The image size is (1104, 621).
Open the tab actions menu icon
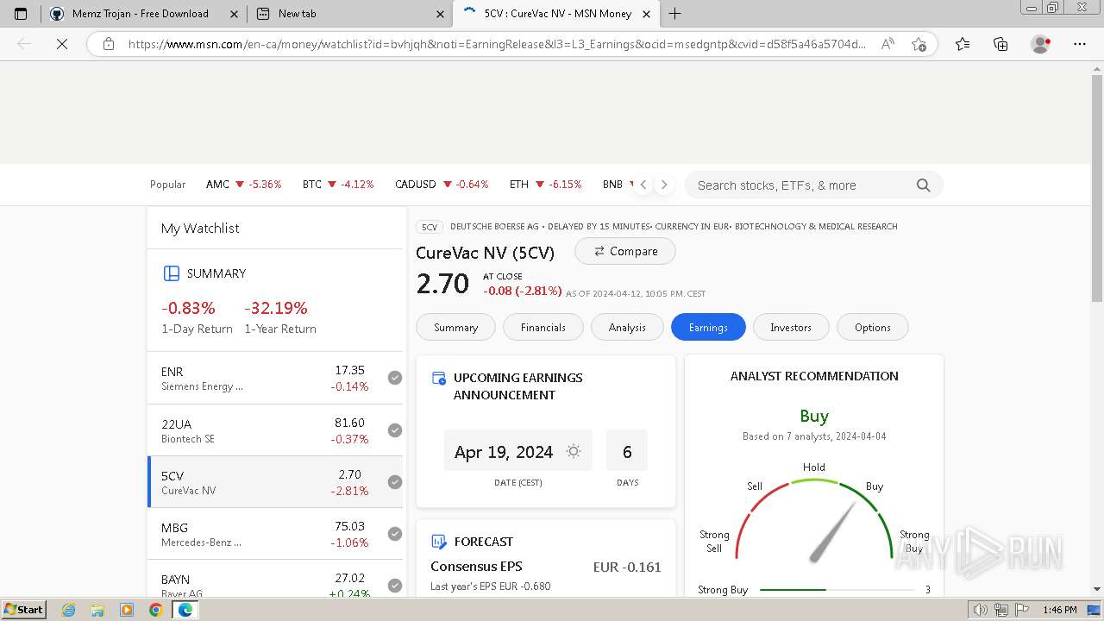point(21,14)
